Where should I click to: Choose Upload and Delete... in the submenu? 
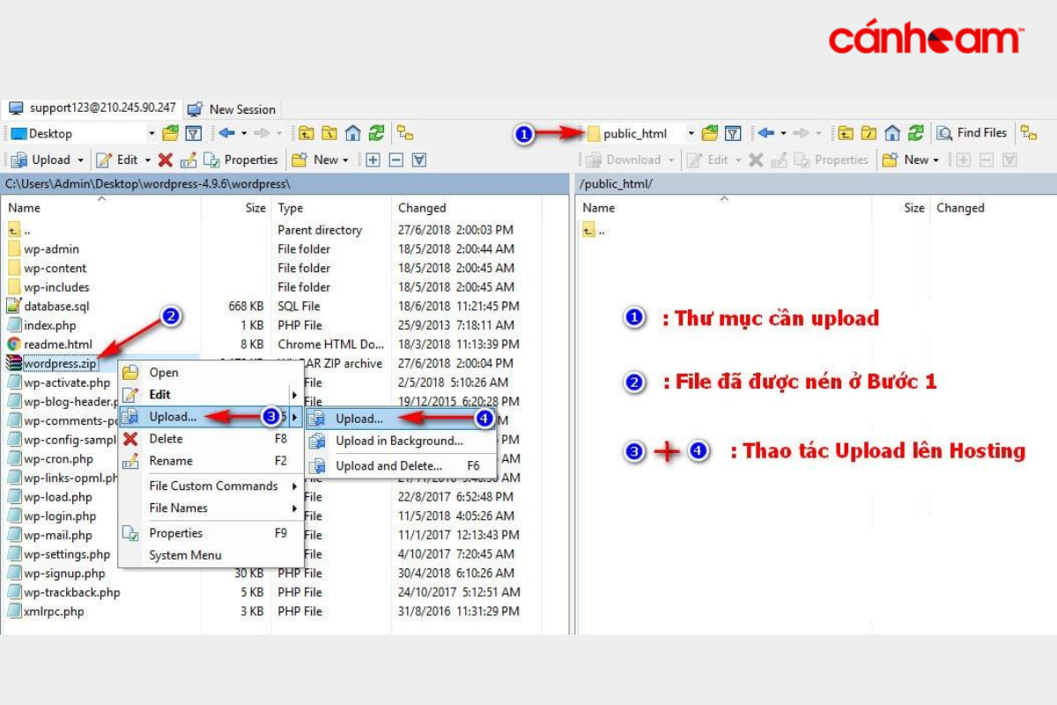tap(401, 465)
